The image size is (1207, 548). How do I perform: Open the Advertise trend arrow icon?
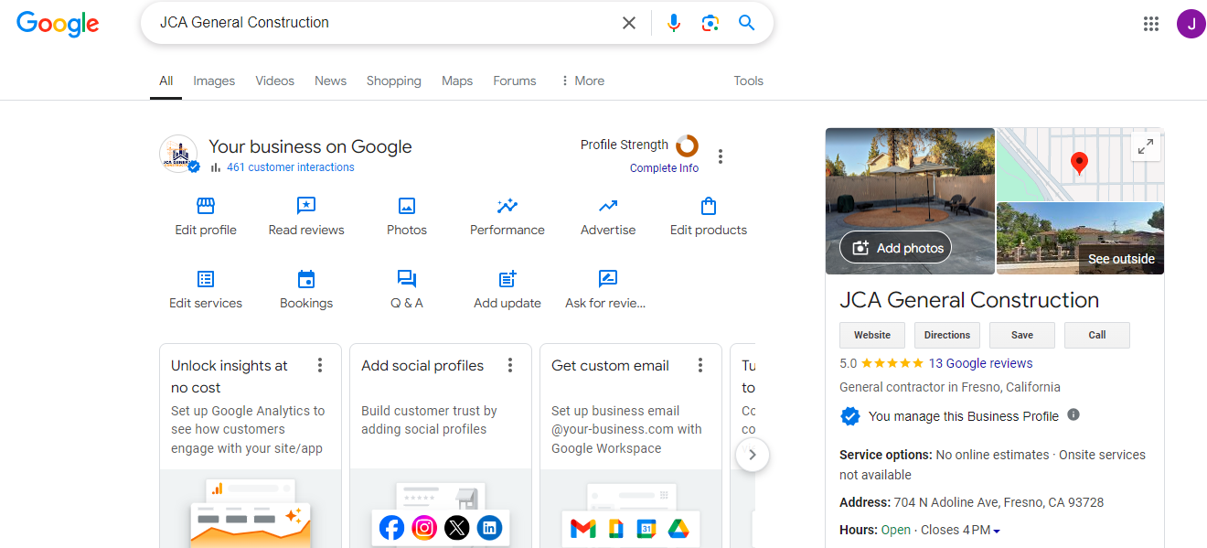click(x=608, y=206)
